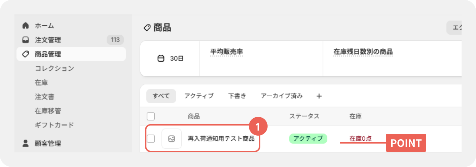The image size is (476, 167).
Task: Switch to the アクティブ tab
Action: coord(199,96)
